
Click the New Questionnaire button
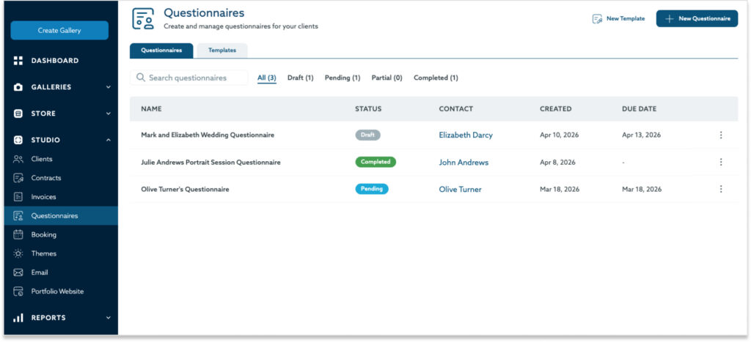pos(697,18)
